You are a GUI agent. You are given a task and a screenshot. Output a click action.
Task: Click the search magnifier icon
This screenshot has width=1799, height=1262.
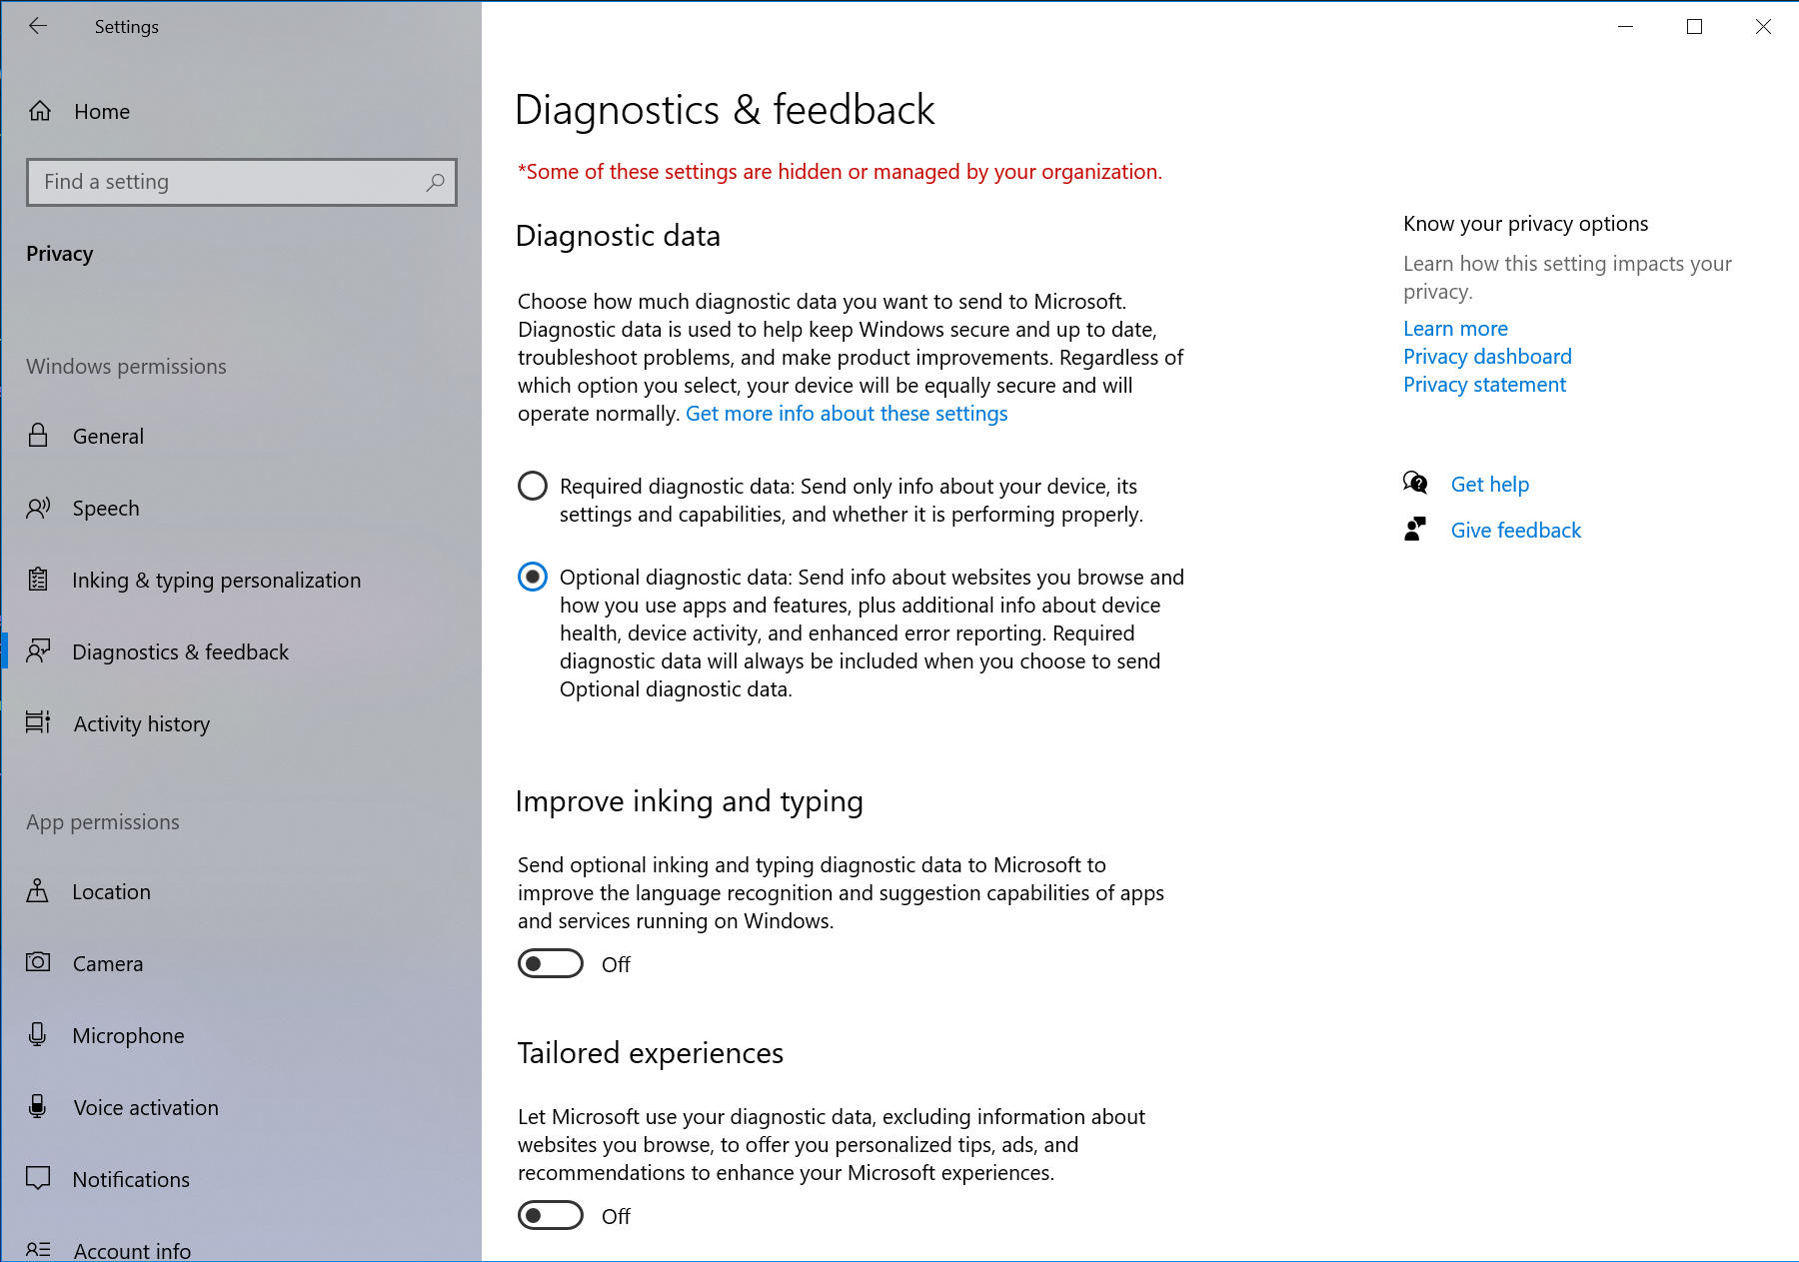point(435,183)
